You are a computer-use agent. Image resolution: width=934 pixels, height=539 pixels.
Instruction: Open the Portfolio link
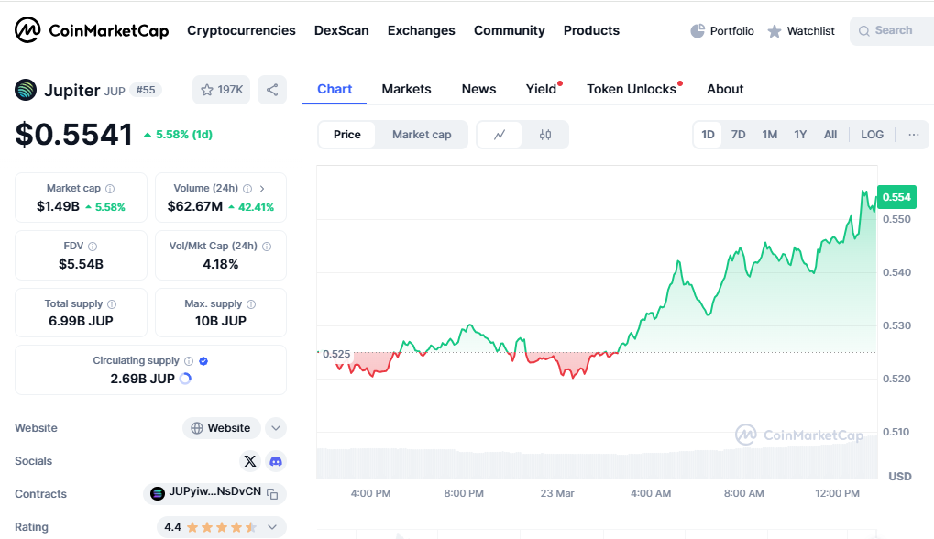(x=722, y=31)
